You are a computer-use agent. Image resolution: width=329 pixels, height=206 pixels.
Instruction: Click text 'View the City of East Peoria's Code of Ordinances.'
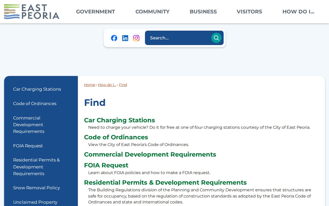click(x=139, y=145)
